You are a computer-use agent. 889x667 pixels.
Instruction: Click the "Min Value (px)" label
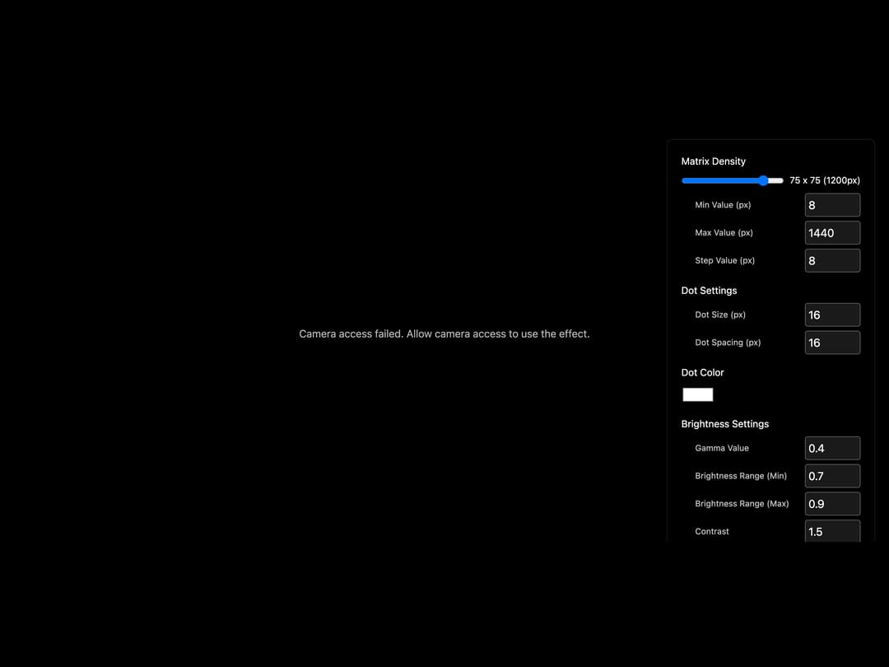click(x=723, y=205)
